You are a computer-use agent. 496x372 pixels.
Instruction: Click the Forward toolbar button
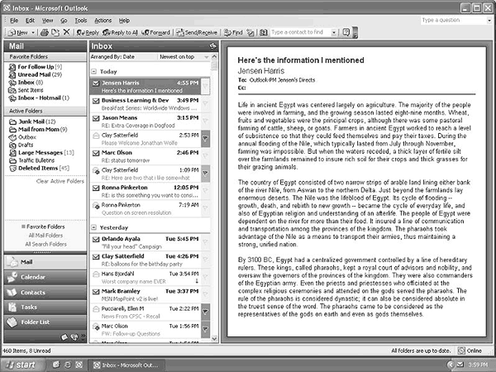(156, 32)
